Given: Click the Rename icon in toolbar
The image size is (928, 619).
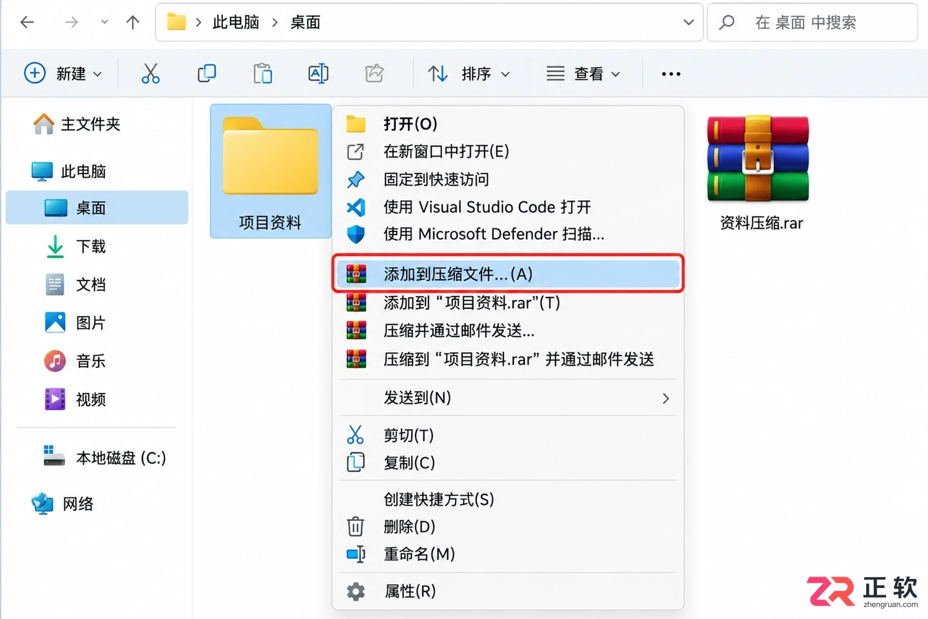Looking at the screenshot, I should [318, 74].
